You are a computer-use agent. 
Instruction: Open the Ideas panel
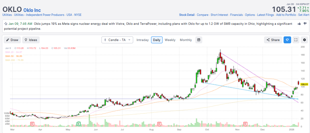[31, 40]
